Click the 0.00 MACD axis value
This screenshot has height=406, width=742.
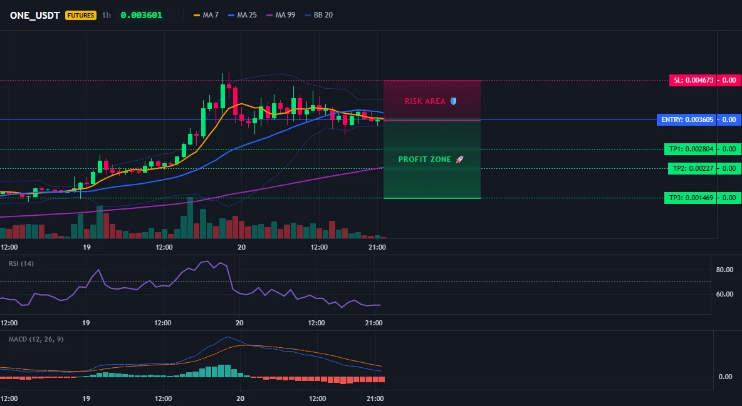pos(726,377)
